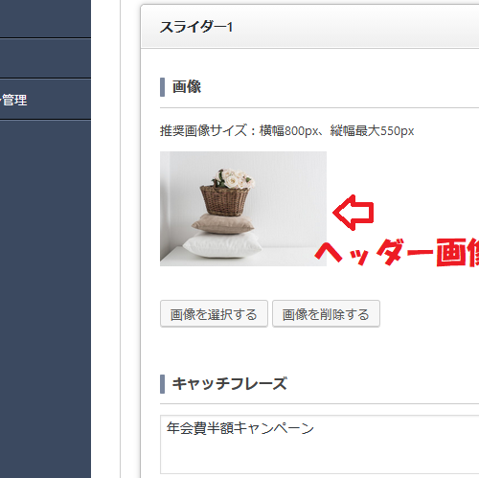Select the topmost blank sidebar menu row
The height and width of the screenshot is (478, 479).
pos(45,18)
